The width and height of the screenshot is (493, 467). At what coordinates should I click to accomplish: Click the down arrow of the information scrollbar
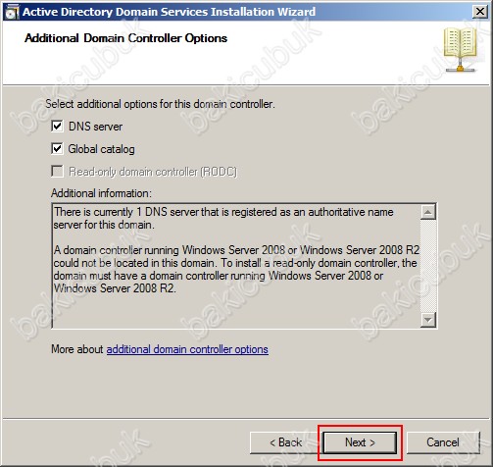[x=428, y=320]
